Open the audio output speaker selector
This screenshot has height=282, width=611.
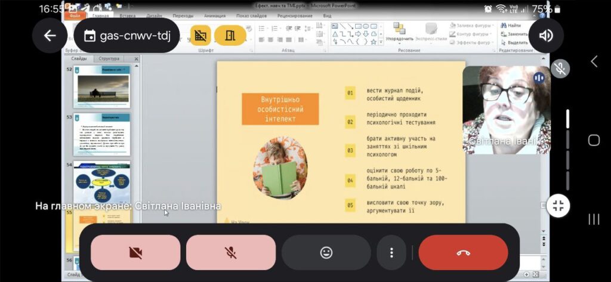click(x=546, y=36)
